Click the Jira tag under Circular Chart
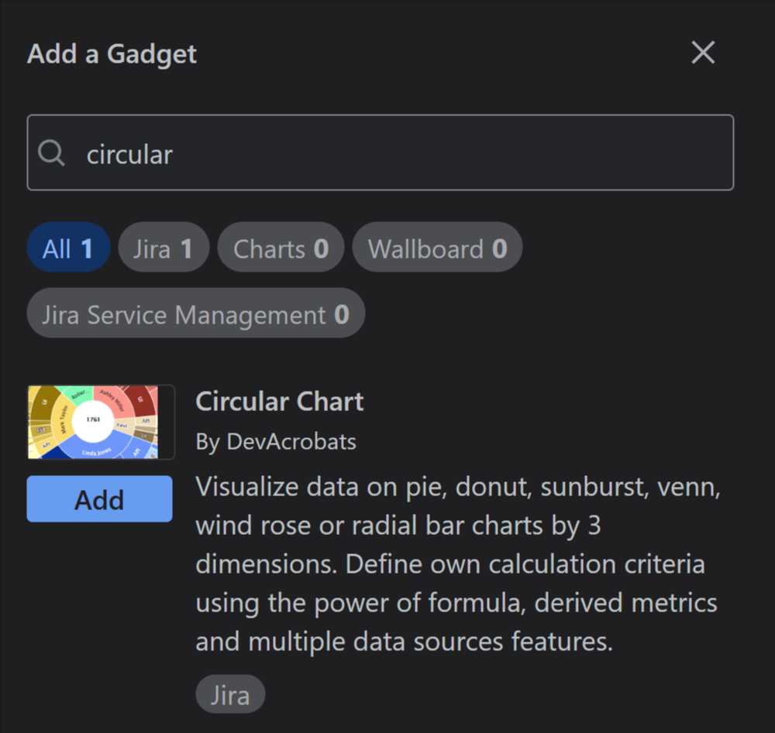 pos(230,694)
